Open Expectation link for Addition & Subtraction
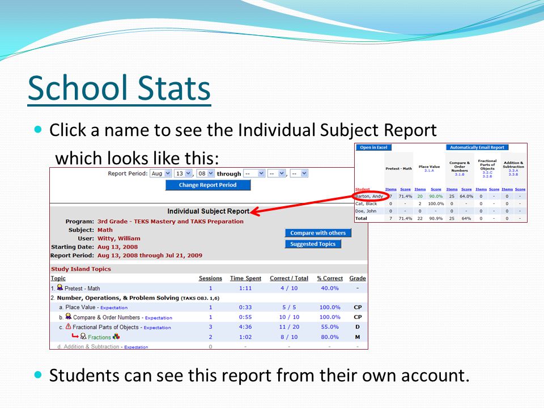The image size is (544, 408). [x=136, y=347]
